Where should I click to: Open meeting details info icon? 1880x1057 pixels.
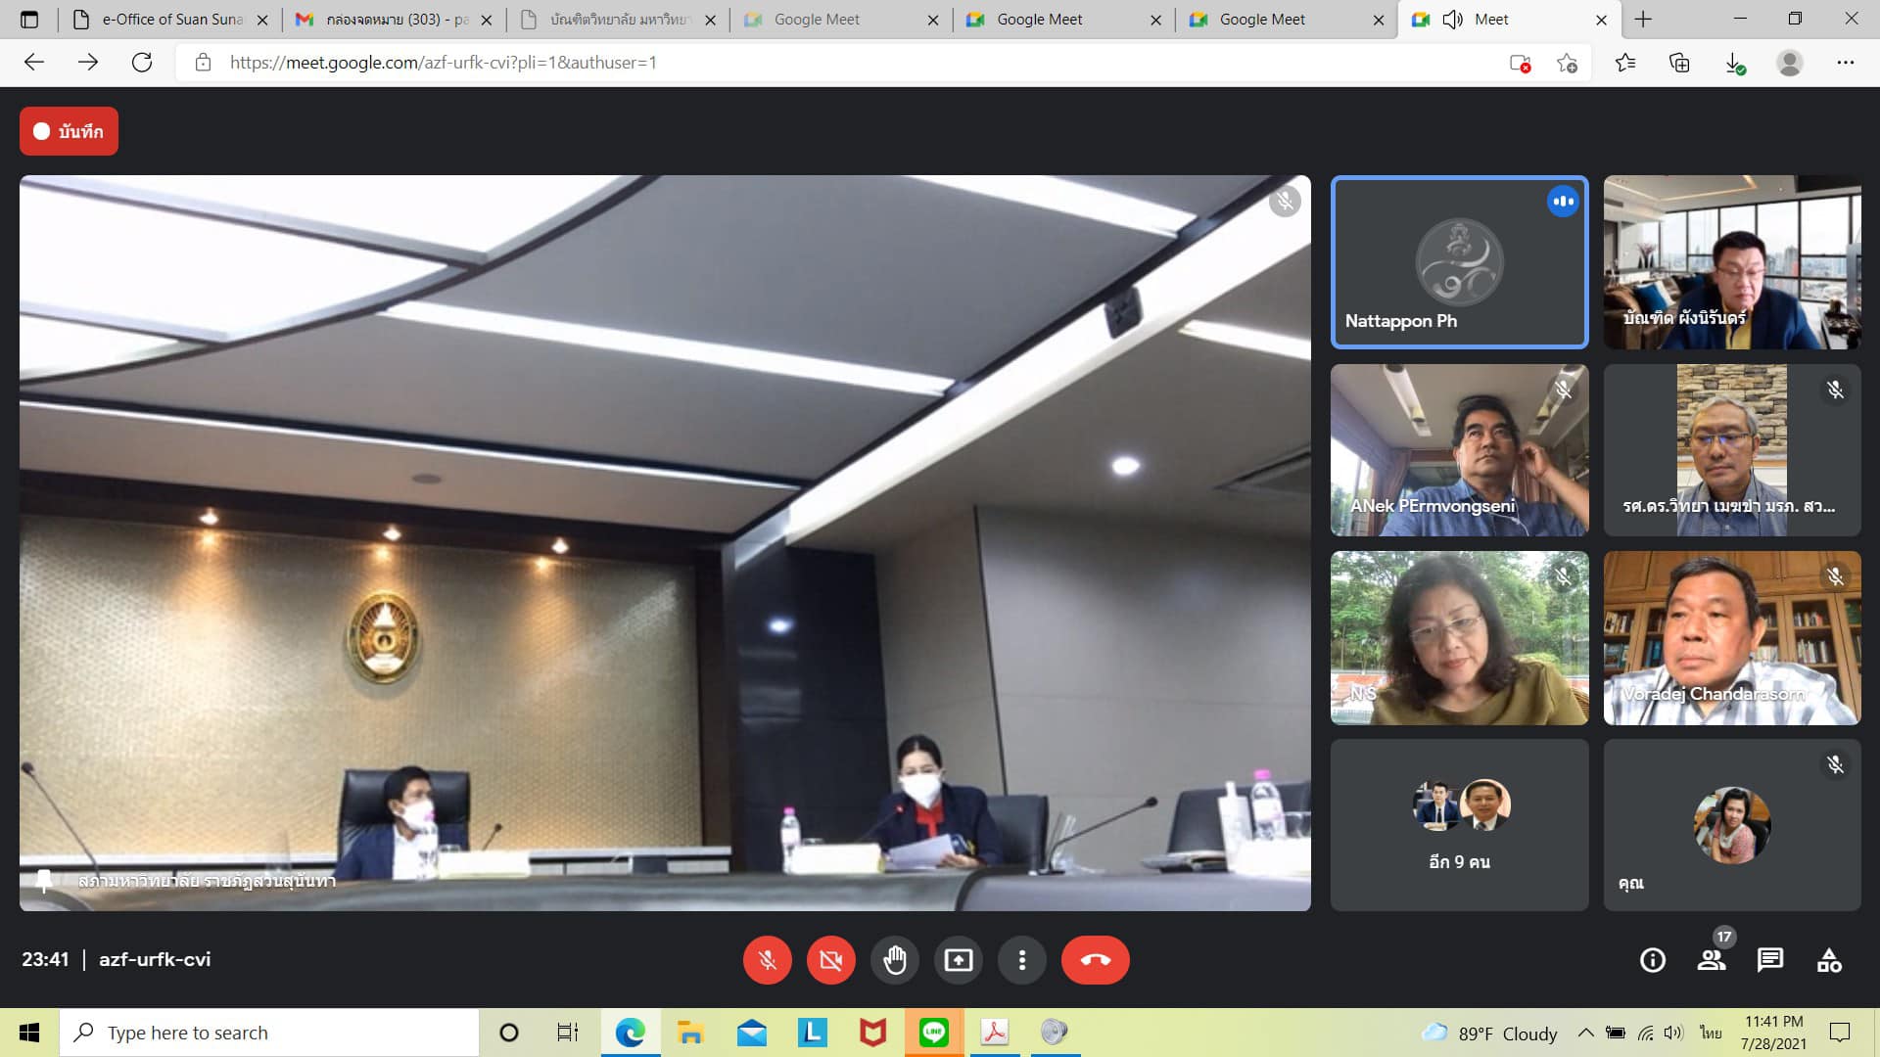tap(1652, 960)
